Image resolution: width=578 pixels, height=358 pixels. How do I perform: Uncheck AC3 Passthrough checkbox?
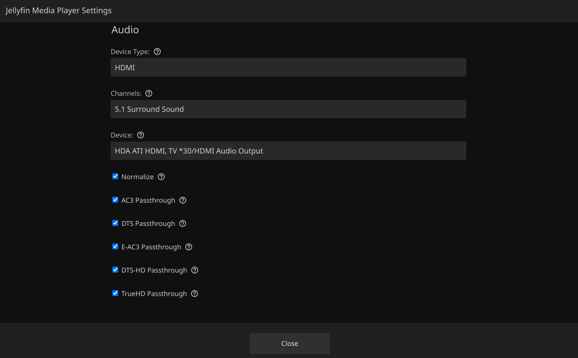115,200
